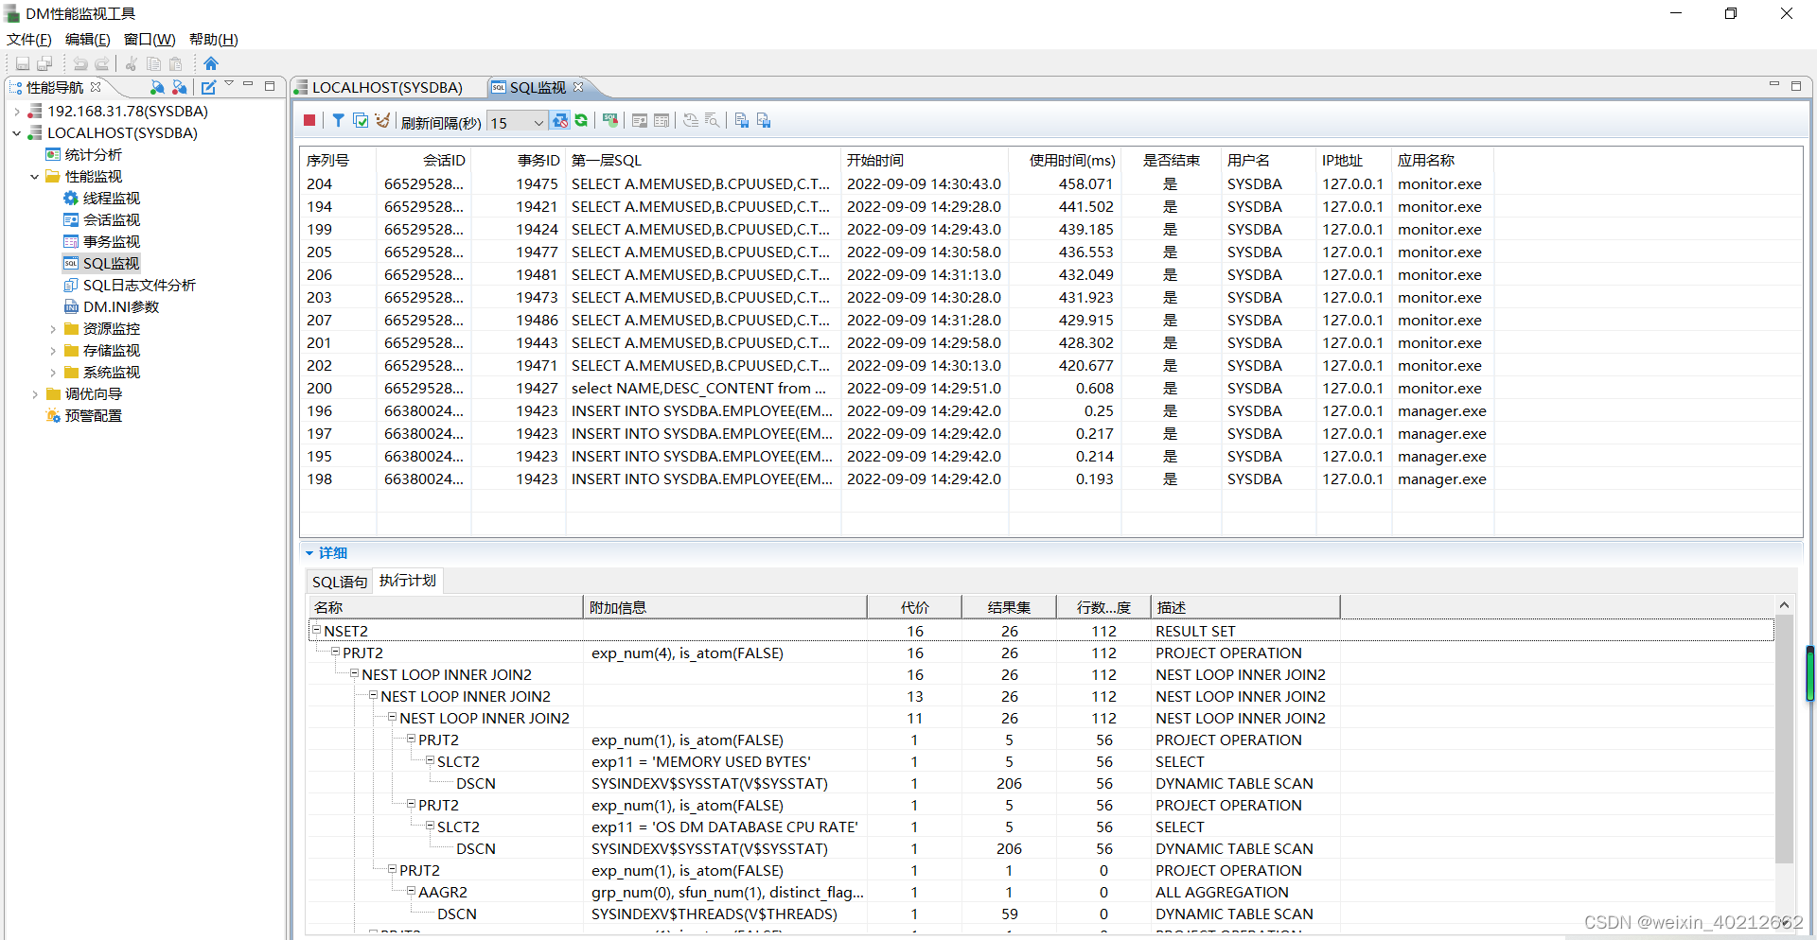
Task: Click the broom clear icon
Action: point(381,120)
